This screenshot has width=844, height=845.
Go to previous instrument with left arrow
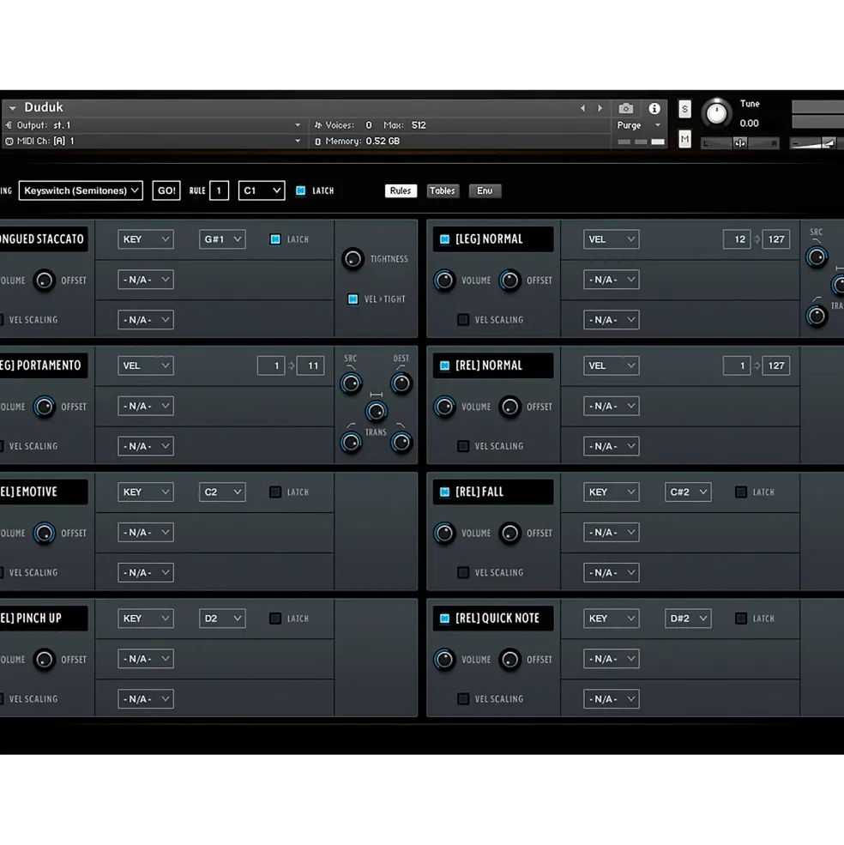coord(582,108)
